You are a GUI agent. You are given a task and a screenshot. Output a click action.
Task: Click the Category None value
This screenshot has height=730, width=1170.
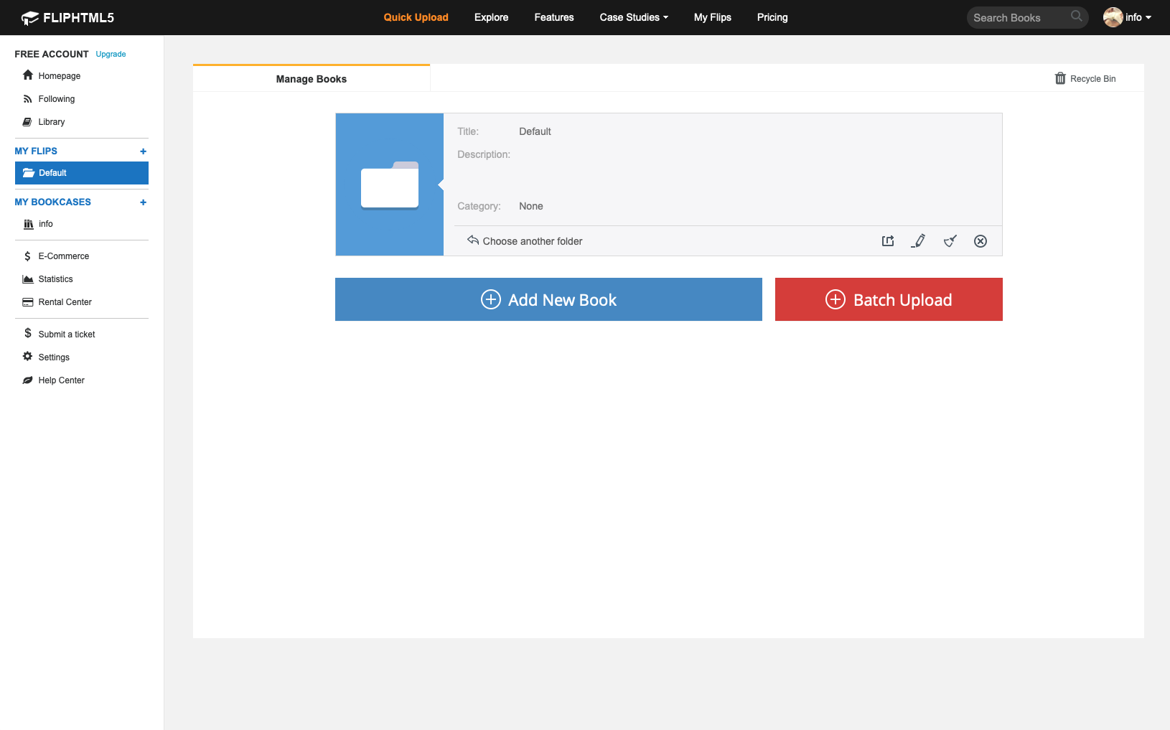[530, 206]
